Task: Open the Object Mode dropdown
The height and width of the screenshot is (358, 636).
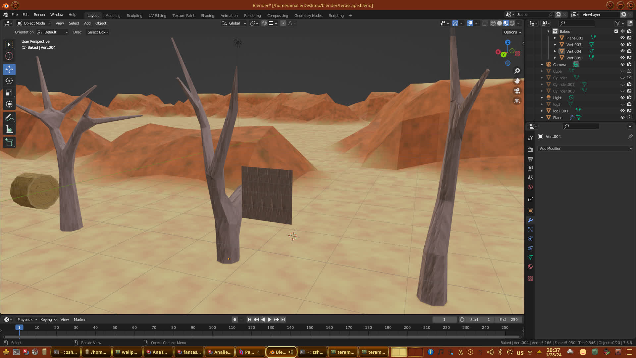Action: tap(34, 23)
